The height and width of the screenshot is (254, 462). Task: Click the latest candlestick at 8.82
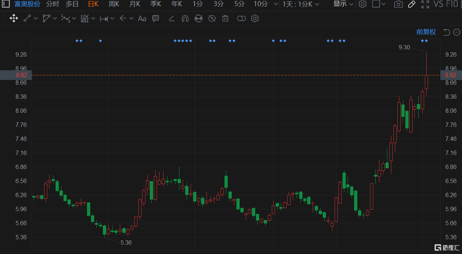(426, 82)
